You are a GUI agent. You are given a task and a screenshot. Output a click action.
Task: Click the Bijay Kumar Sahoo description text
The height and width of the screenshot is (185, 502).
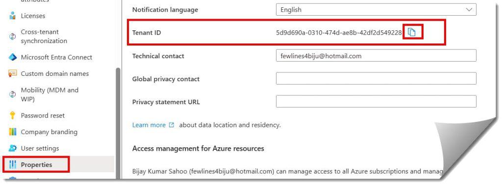tap(287, 171)
